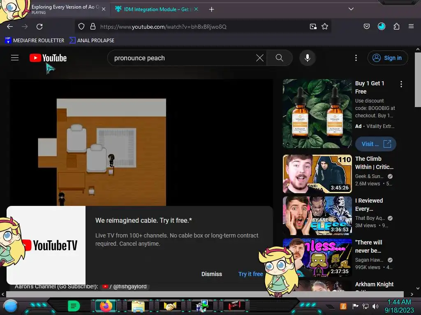Open the tracking protection shield icon
This screenshot has height=315, width=421.
pos(81,27)
